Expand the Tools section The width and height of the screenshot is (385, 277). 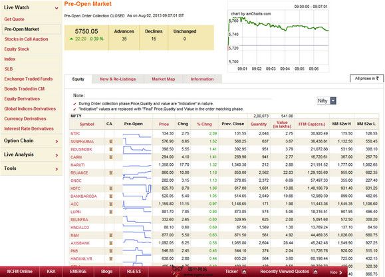click(57, 169)
